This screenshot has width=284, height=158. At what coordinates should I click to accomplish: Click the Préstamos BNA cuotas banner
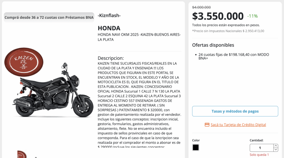49,17
